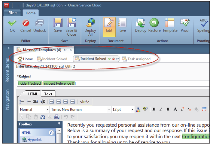Open the font color picker
The width and height of the screenshot is (212, 146).
click(x=138, y=109)
